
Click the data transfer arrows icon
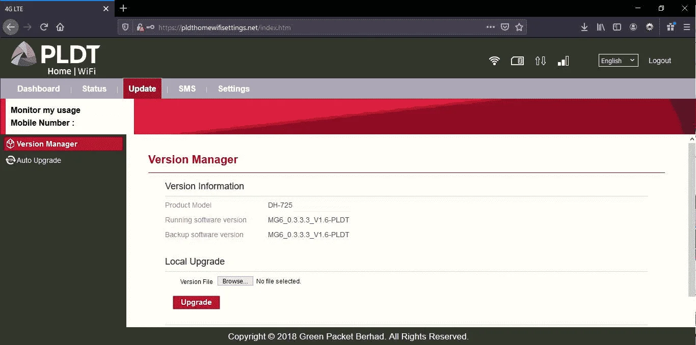pyautogui.click(x=541, y=61)
